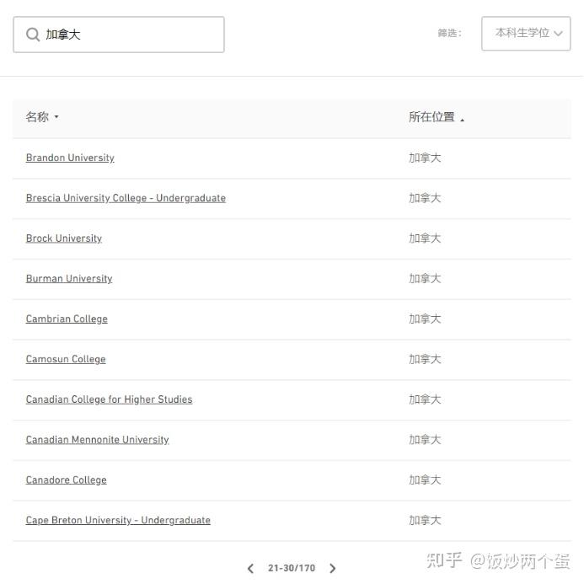584x584 pixels.
Task: Click the search magnifier icon
Action: pyautogui.click(x=33, y=35)
